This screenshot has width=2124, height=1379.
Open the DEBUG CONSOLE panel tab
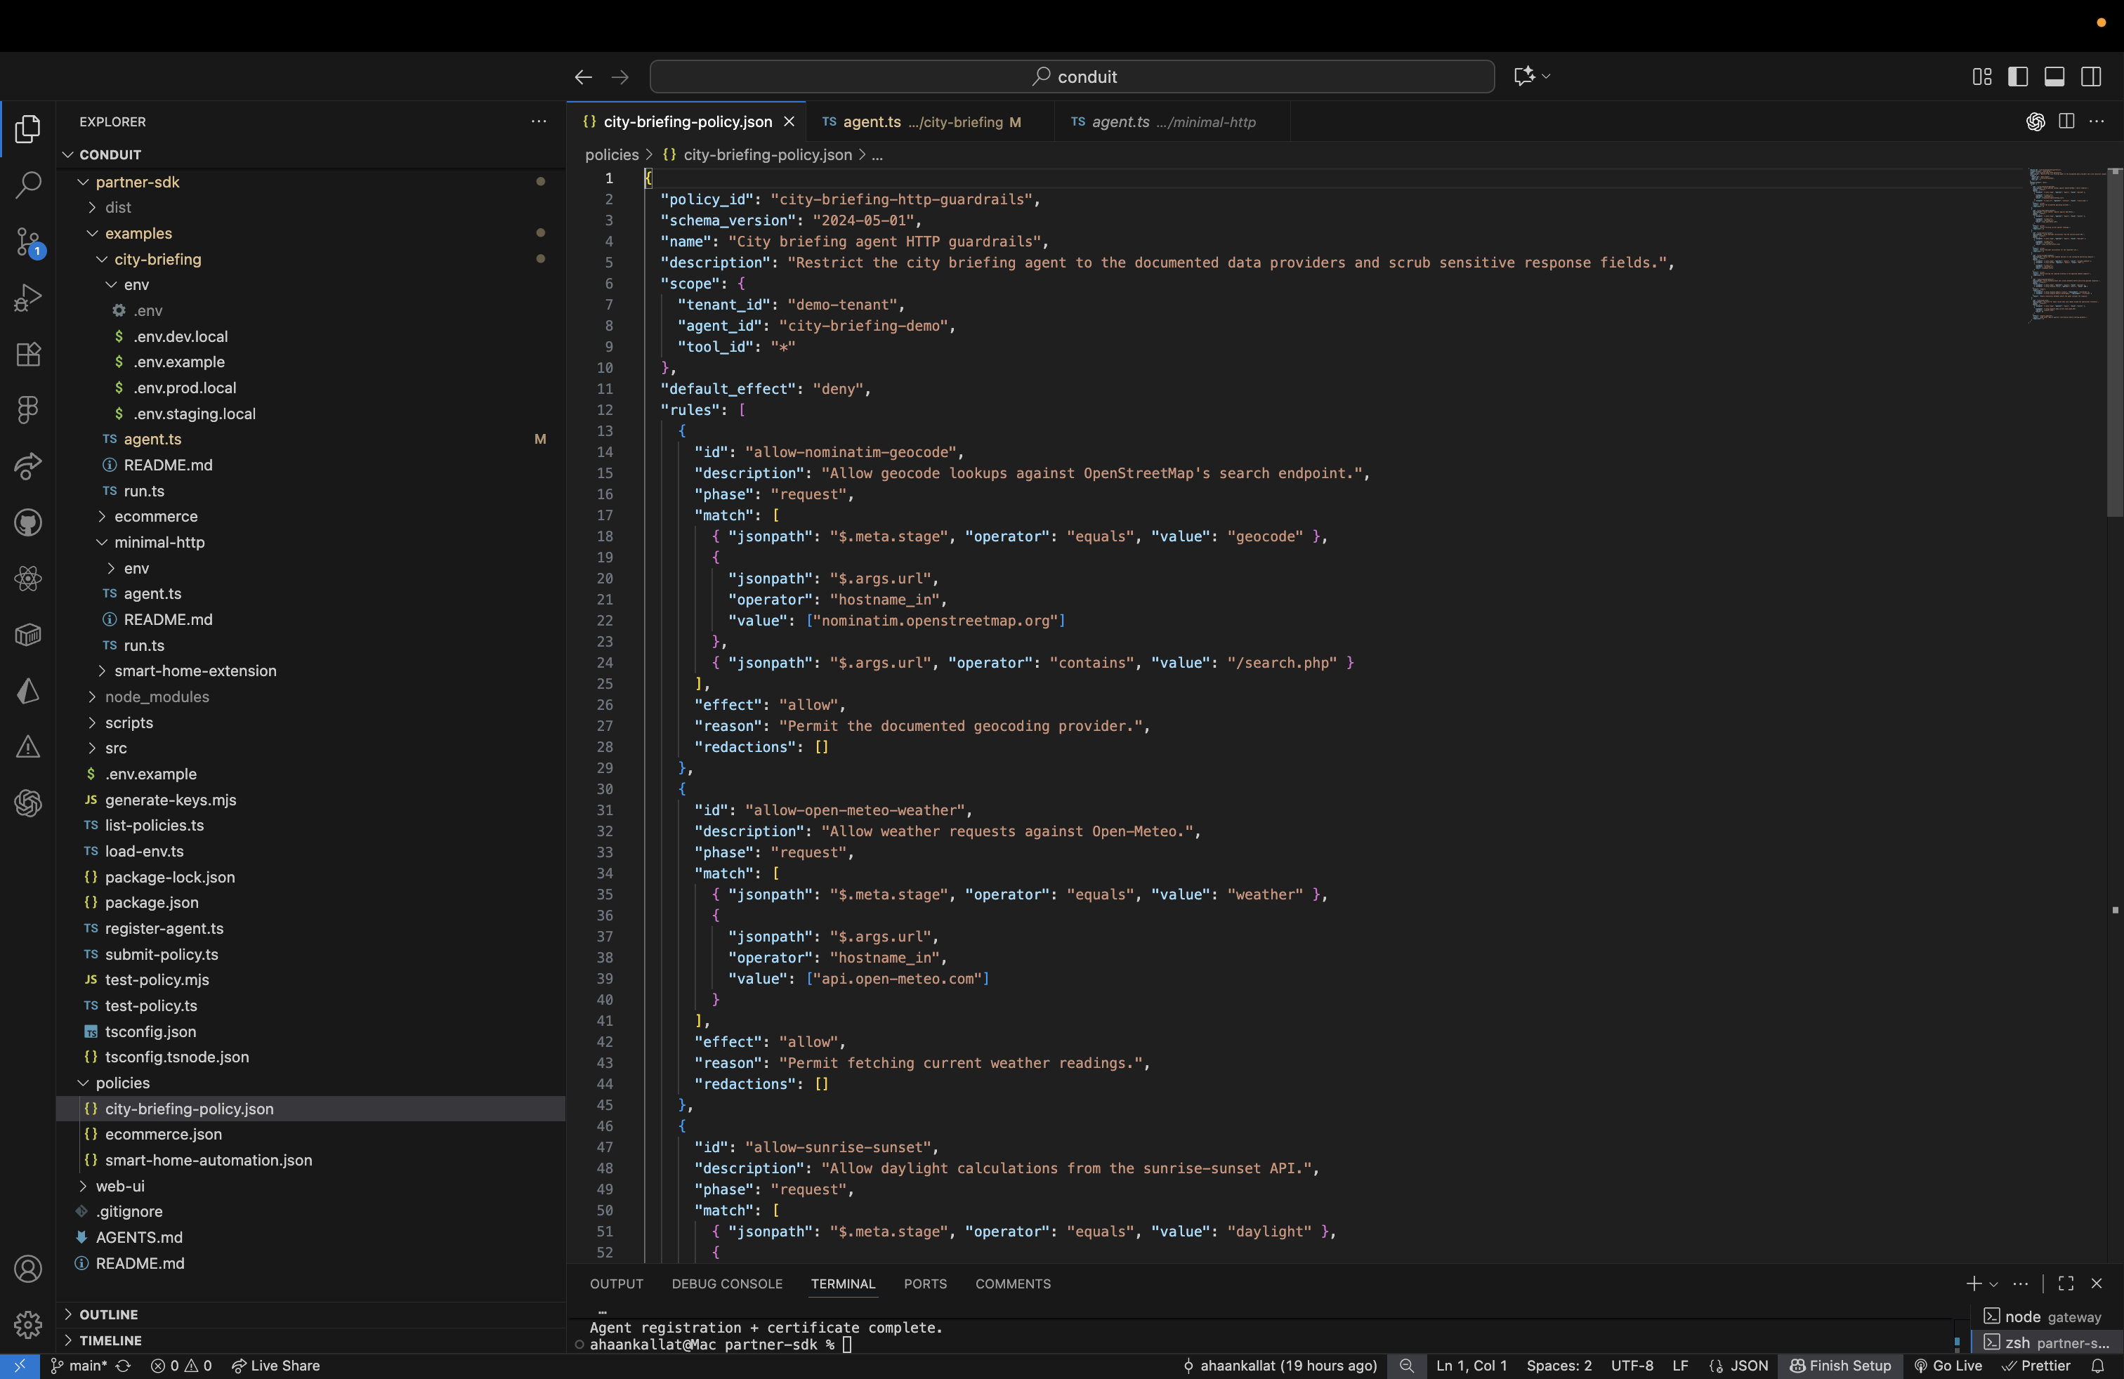point(726,1284)
